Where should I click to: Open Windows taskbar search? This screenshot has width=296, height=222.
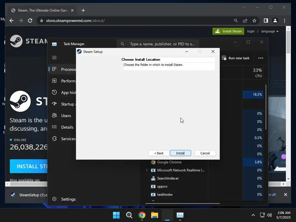[x=129, y=215]
